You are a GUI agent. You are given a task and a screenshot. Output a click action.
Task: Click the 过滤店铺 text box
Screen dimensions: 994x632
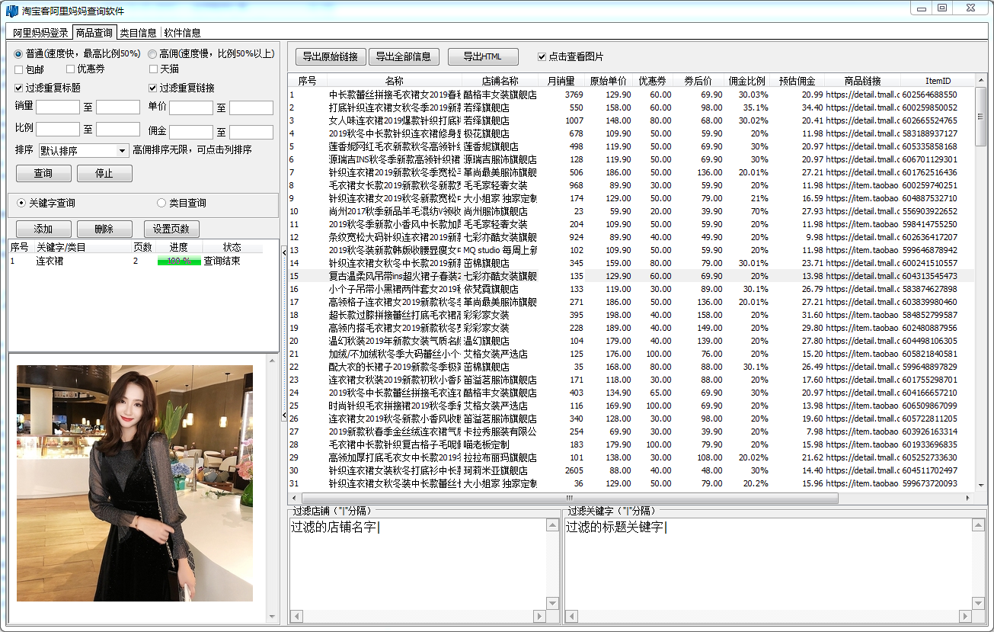tap(419, 564)
